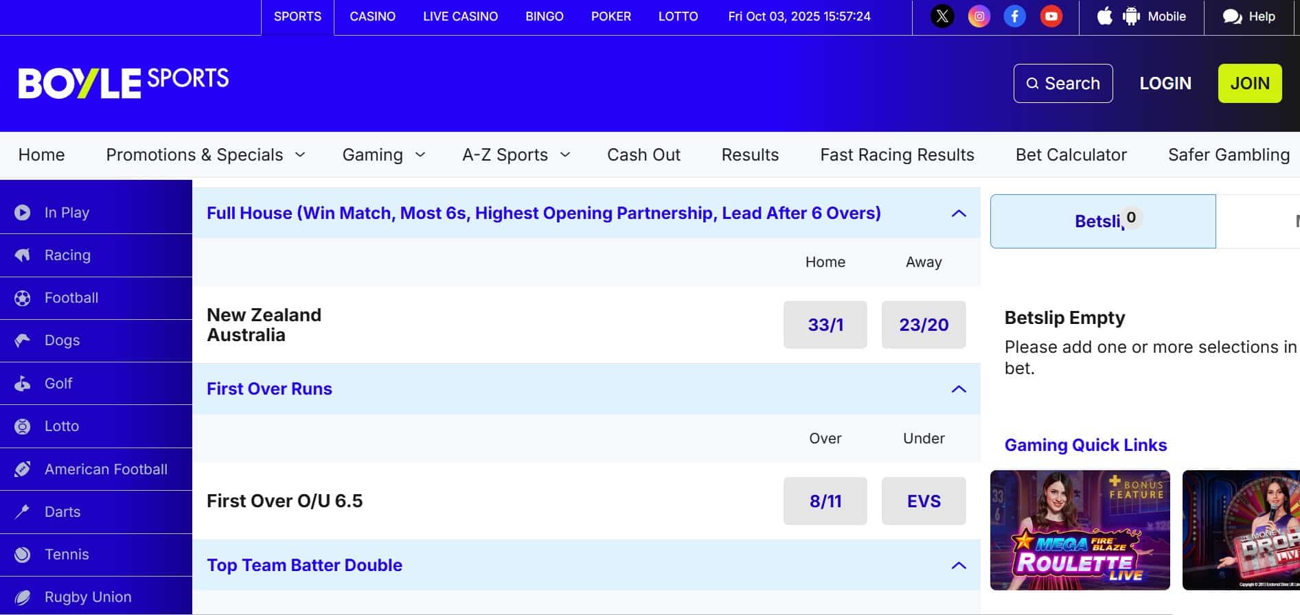Open the X (Twitter) social icon
The height and width of the screenshot is (615, 1300).
click(942, 16)
